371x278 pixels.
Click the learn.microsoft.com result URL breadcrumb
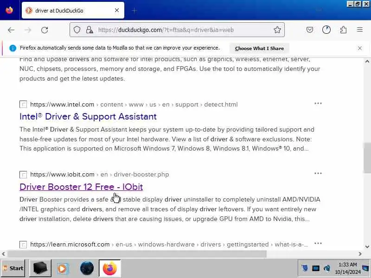(169, 245)
